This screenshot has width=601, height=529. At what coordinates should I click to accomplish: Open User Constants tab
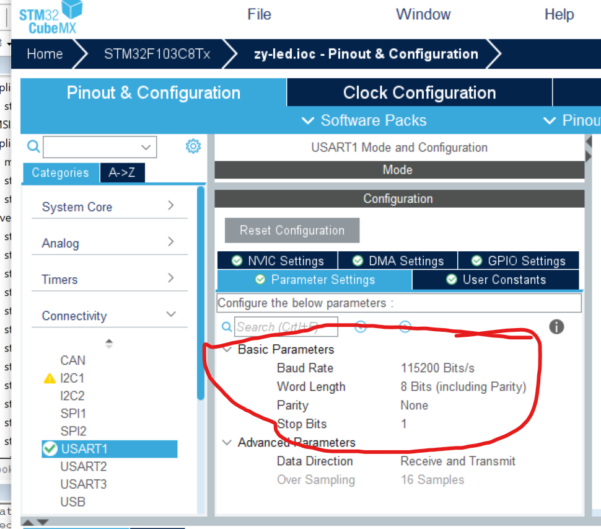496,280
